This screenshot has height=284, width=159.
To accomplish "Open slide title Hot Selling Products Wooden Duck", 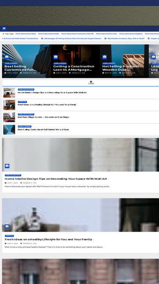I will tap(120, 68).
